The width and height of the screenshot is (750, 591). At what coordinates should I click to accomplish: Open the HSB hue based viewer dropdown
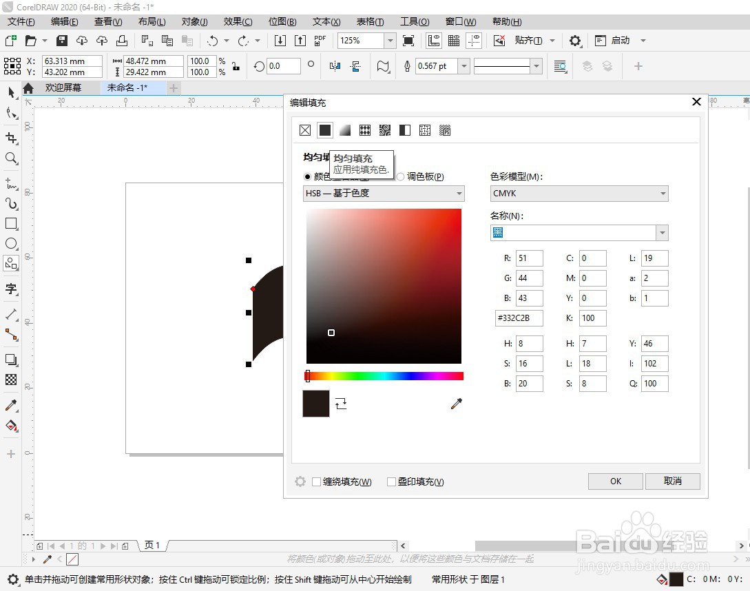pyautogui.click(x=384, y=194)
